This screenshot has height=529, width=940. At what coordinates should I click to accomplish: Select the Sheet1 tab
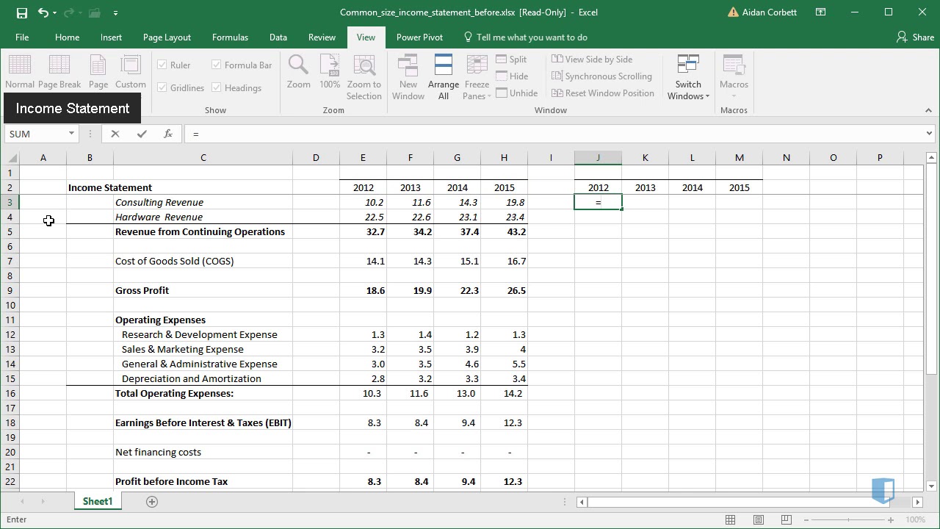[x=97, y=501]
